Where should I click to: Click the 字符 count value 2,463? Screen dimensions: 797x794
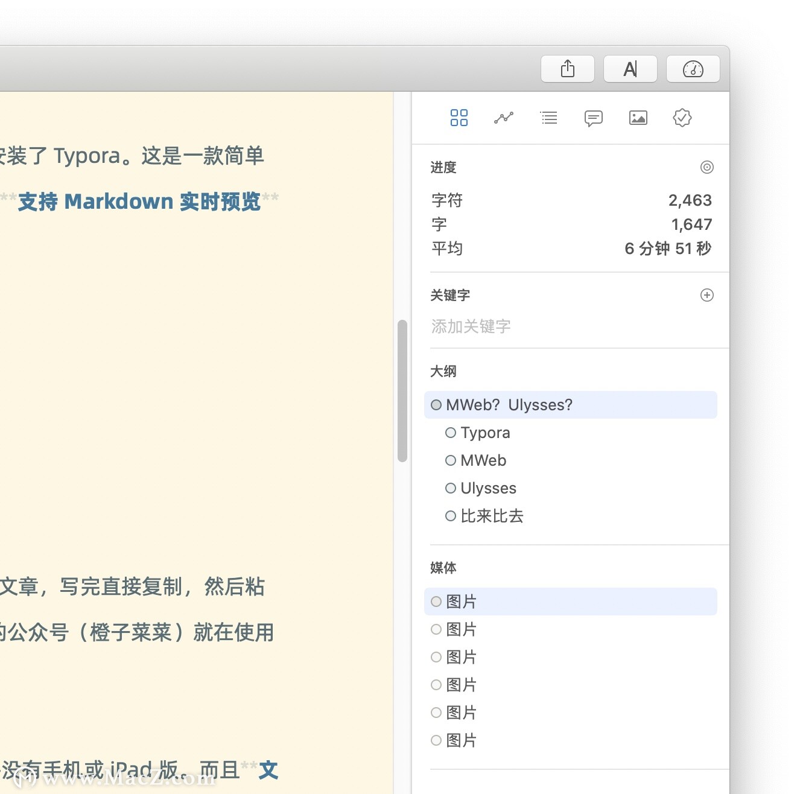pos(690,200)
